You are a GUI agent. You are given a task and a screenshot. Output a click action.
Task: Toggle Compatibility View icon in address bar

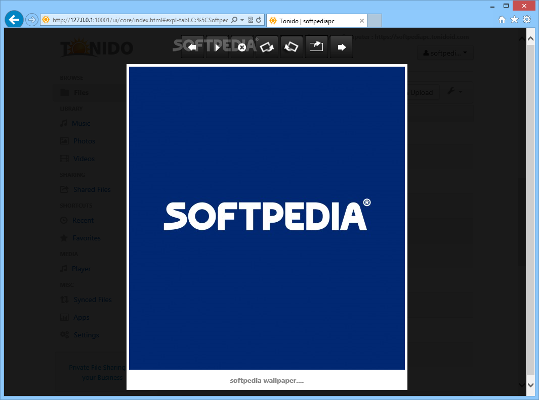(x=251, y=20)
